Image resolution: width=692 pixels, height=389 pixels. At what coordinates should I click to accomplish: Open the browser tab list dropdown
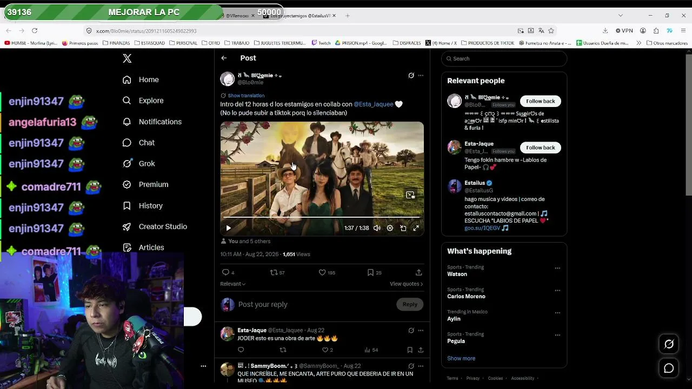[x=620, y=15]
